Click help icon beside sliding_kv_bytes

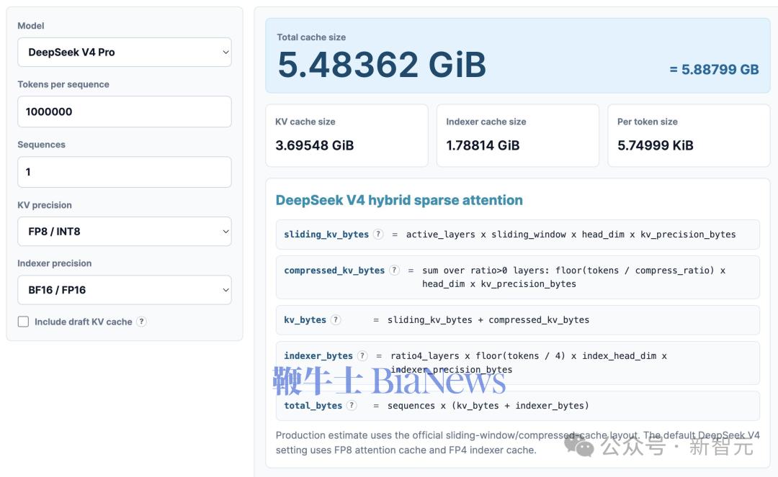[378, 235]
